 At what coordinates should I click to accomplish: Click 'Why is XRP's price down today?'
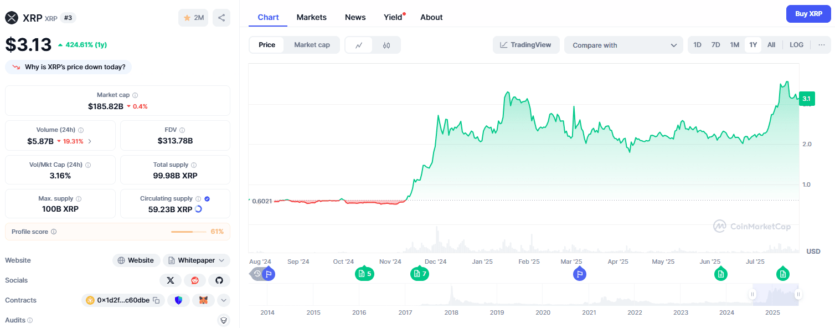(x=69, y=67)
